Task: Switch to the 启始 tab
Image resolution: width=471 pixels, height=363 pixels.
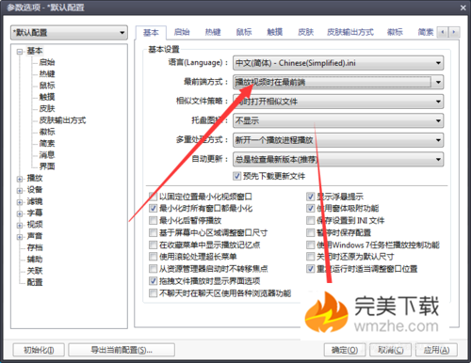Action: (182, 32)
